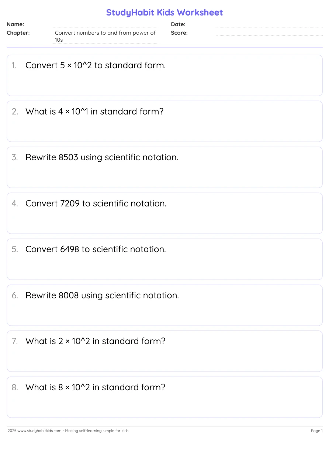The image size is (329, 466).
Task: Click the number label for question 5
Action: pos(15,249)
